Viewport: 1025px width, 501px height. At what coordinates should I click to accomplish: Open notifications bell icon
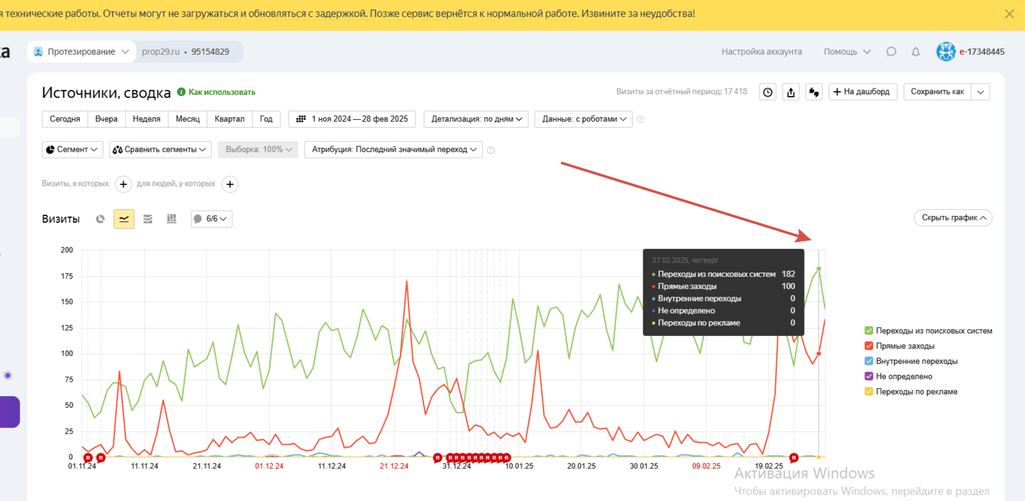pos(915,52)
